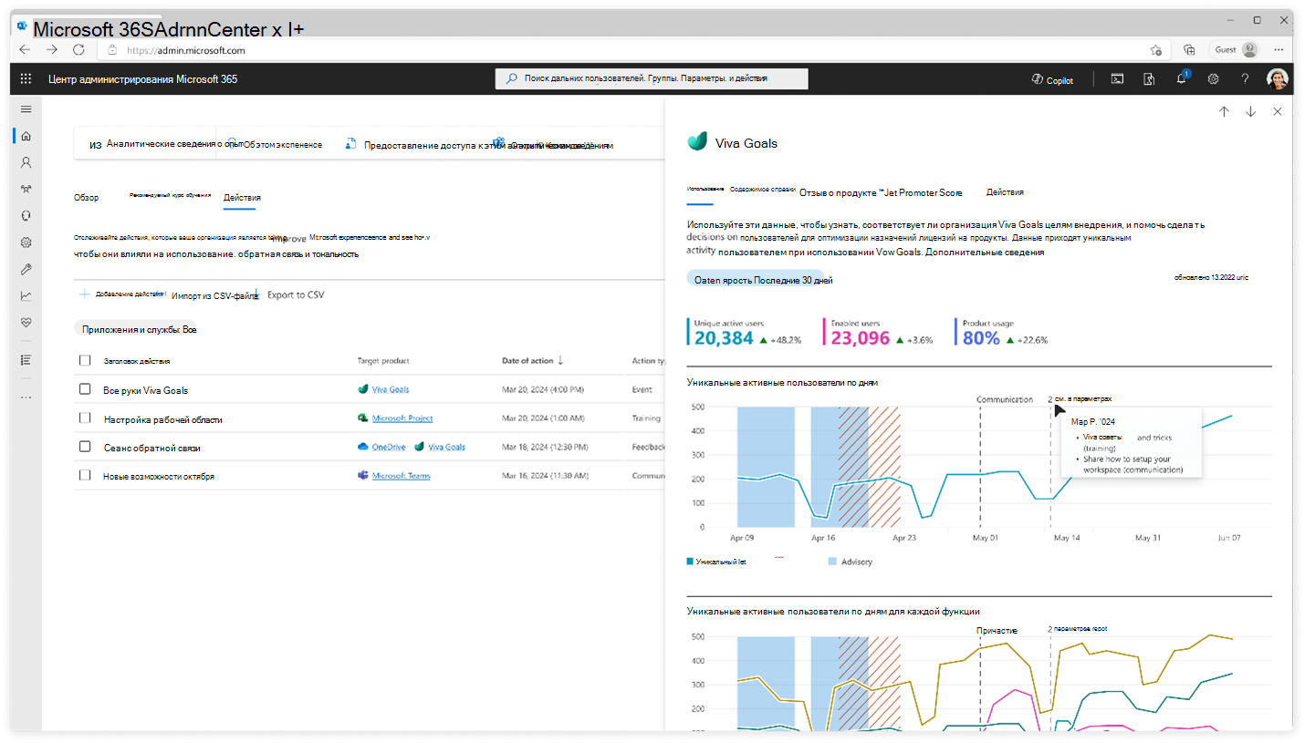1305x743 pixels.
Task: Open Setup wrench sidebar icon
Action: coord(26,269)
